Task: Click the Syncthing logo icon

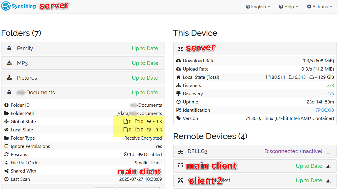Action: tap(6, 6)
